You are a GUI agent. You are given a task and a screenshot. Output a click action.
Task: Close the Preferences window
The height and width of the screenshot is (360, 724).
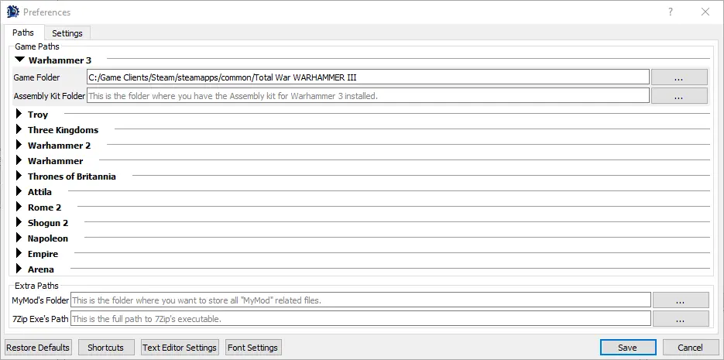pos(705,12)
